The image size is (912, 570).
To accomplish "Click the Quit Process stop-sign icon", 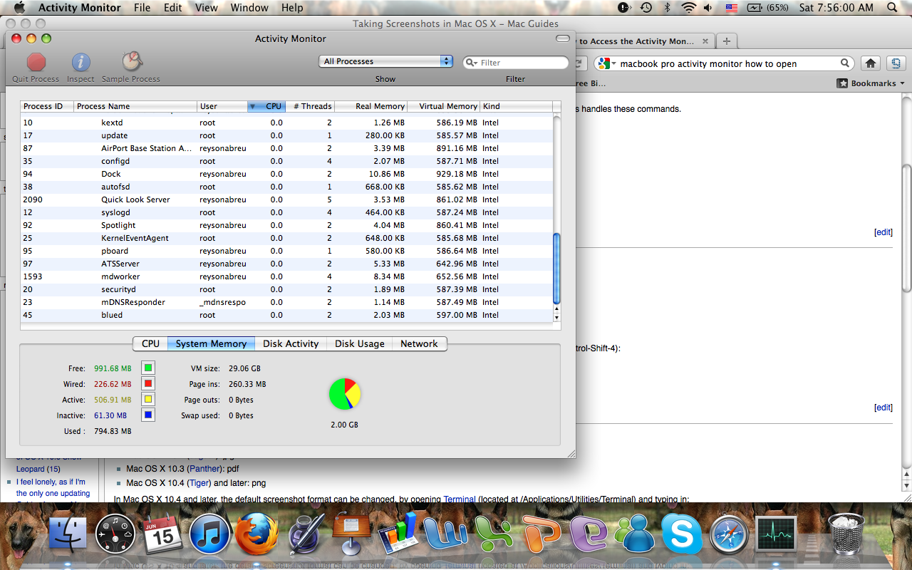I will [x=36, y=62].
